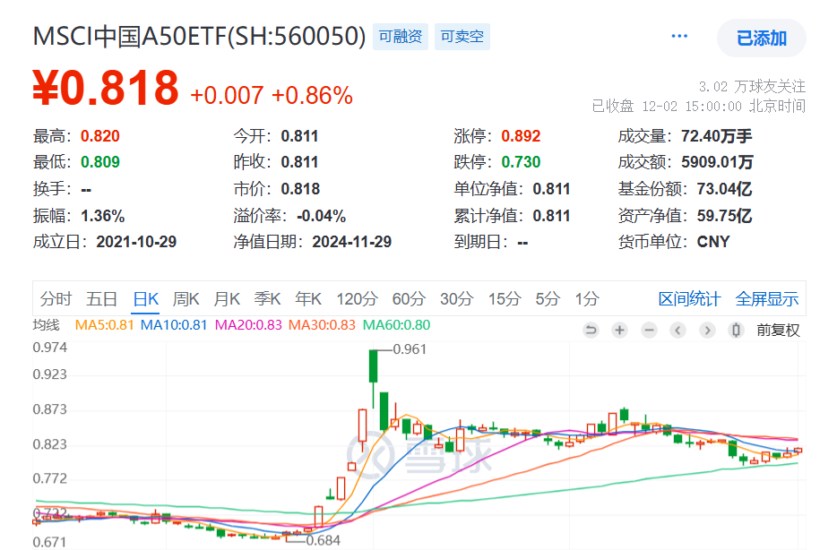Zoom out chart with minus icon
This screenshot has height=550, width=837.
click(x=649, y=331)
